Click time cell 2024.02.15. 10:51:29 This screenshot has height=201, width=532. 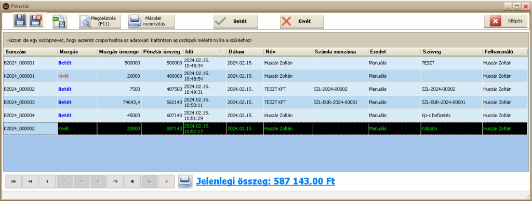(x=205, y=116)
